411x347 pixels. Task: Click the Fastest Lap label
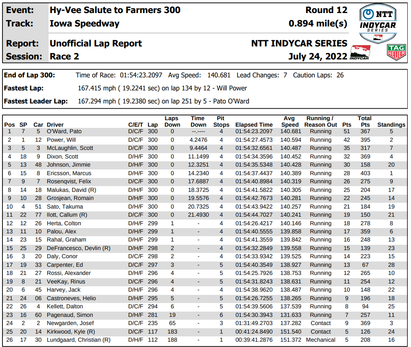pos(24,88)
